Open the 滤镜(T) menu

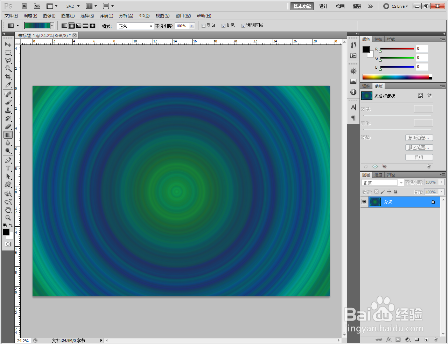click(106, 16)
